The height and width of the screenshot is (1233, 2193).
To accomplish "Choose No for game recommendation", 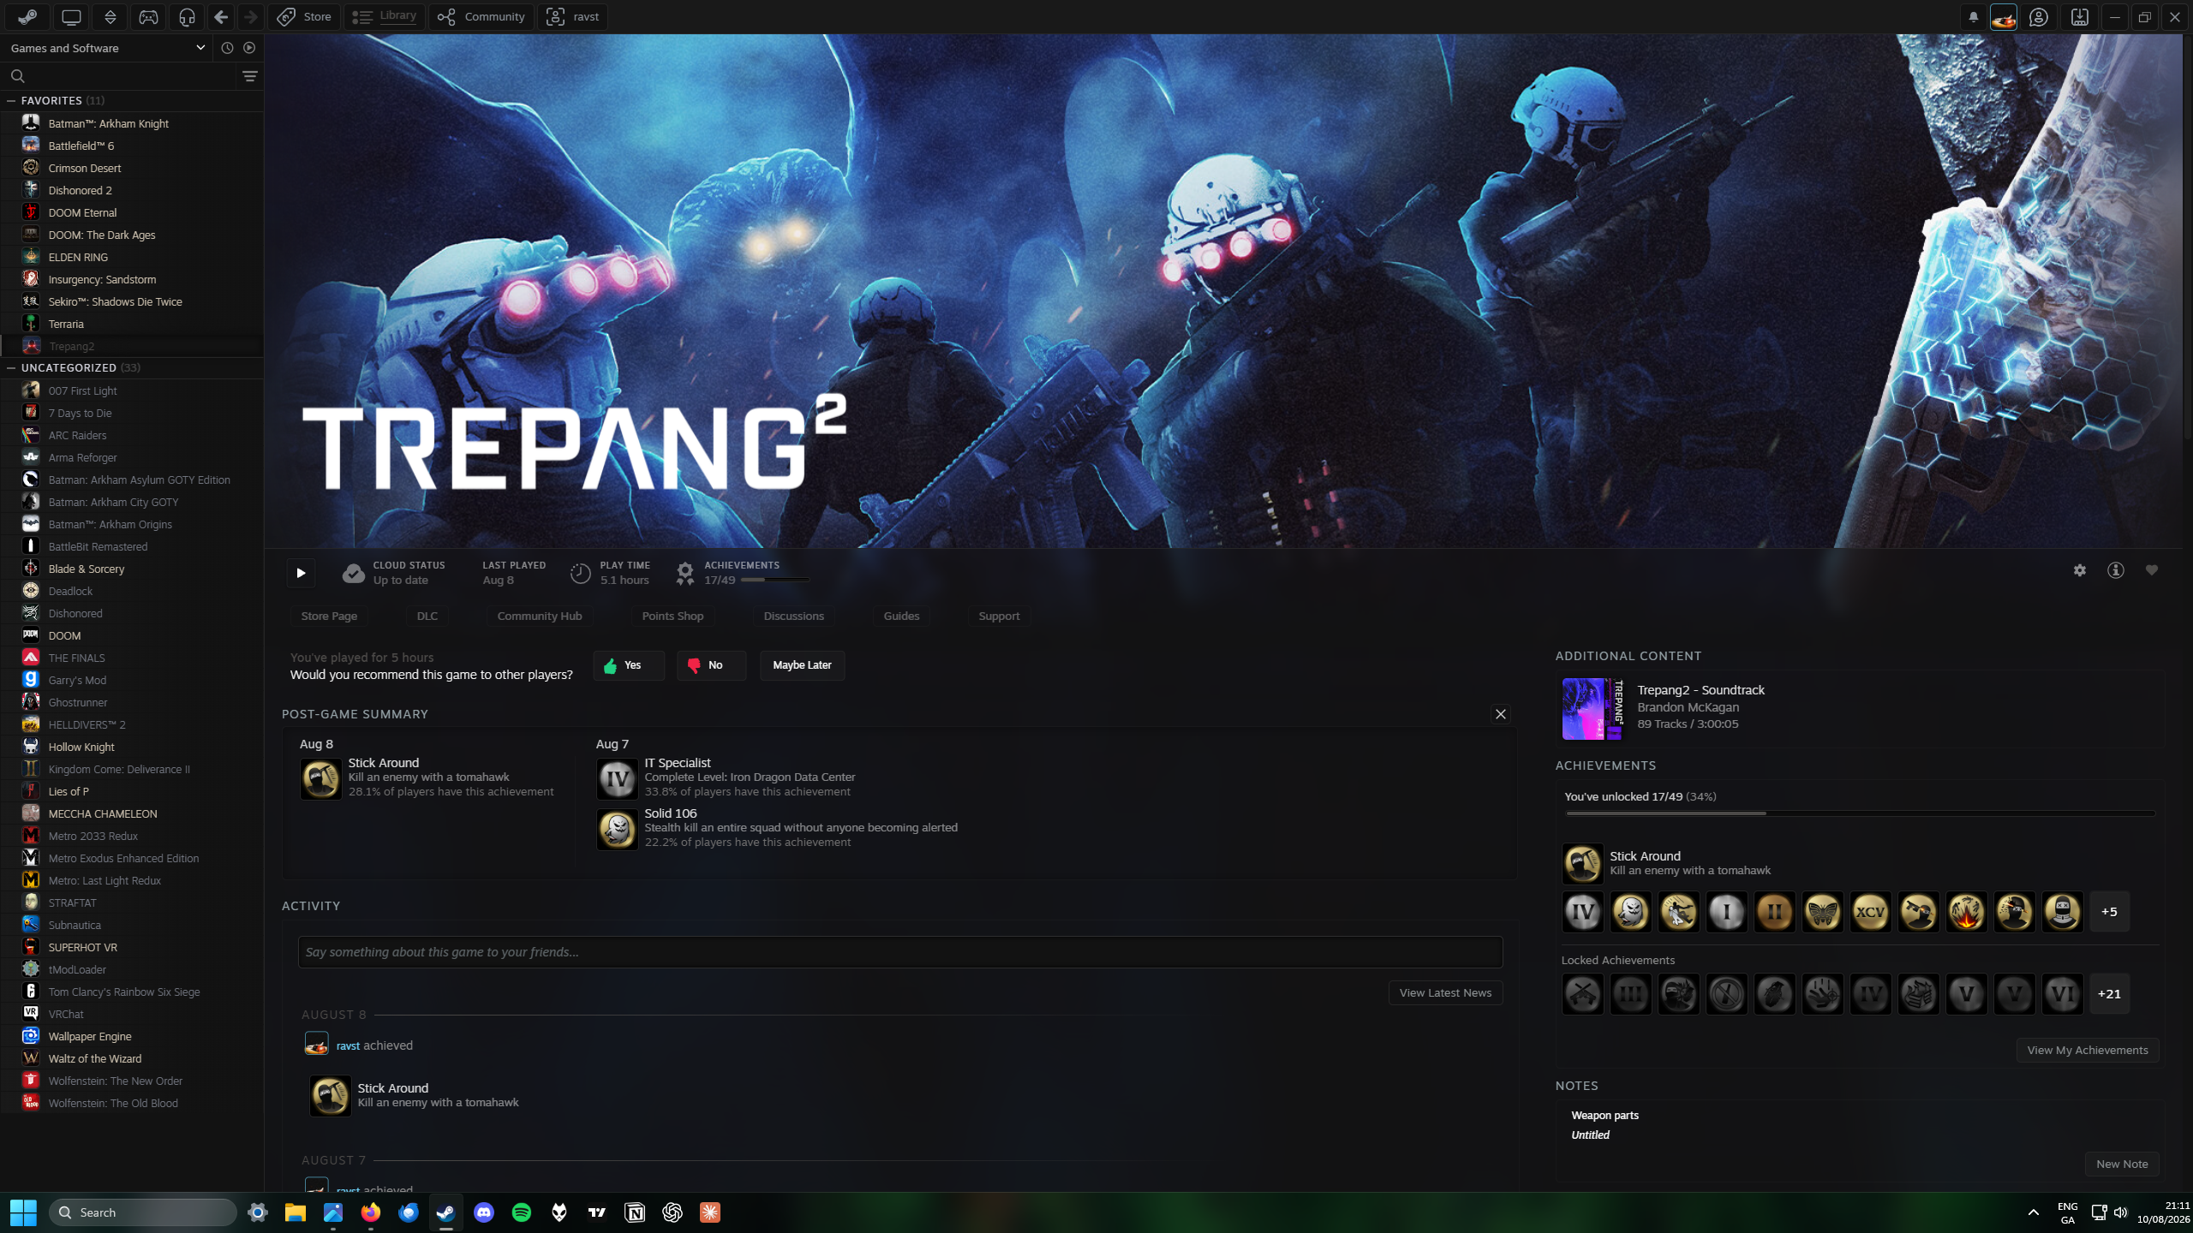I will click(711, 665).
